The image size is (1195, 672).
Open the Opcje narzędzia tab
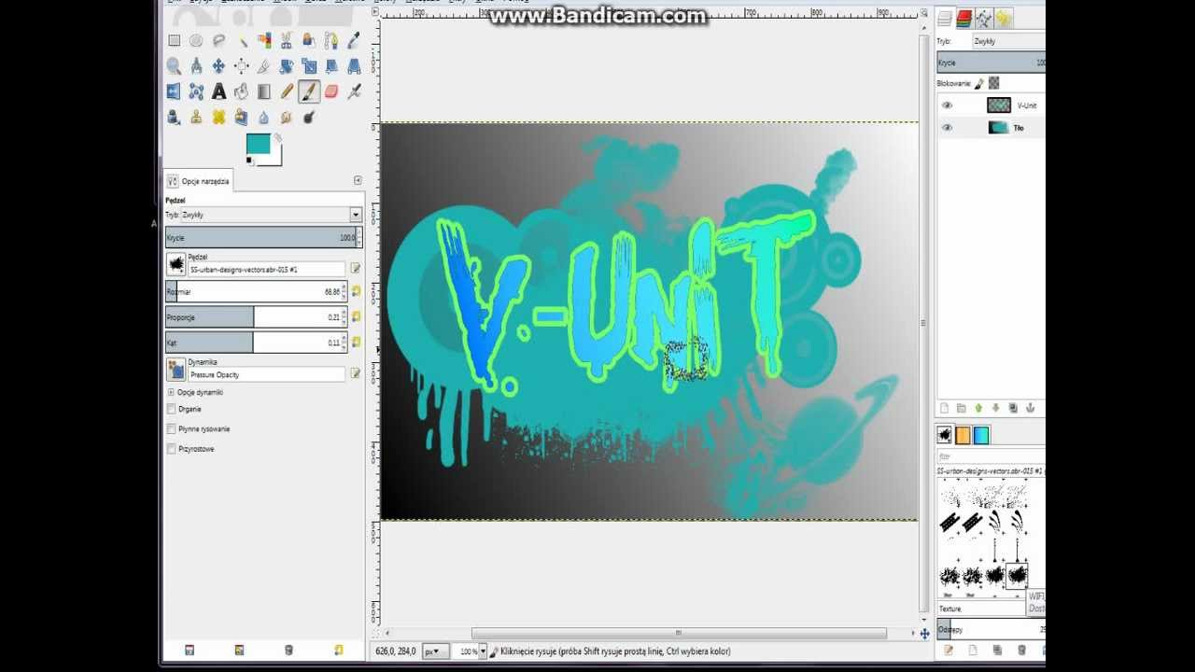[x=198, y=181]
